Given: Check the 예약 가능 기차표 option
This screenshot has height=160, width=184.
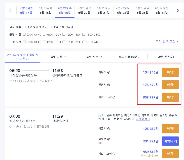Looking at the screenshot, I should [50, 27].
